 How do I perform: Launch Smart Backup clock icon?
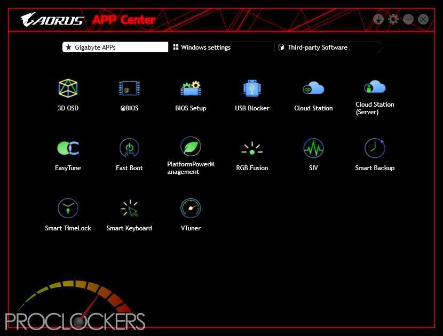pyautogui.click(x=375, y=148)
